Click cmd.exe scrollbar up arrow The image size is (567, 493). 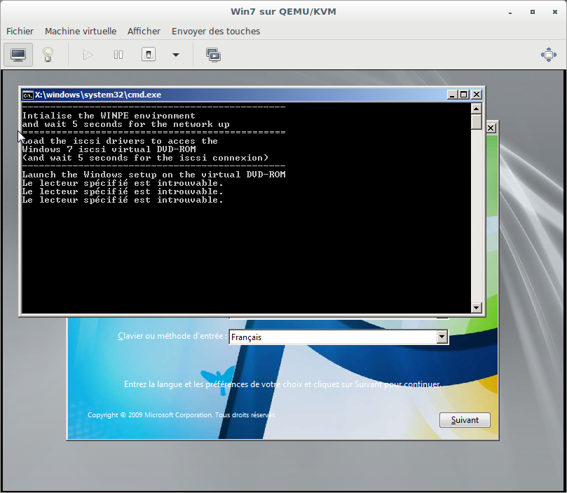coord(476,109)
